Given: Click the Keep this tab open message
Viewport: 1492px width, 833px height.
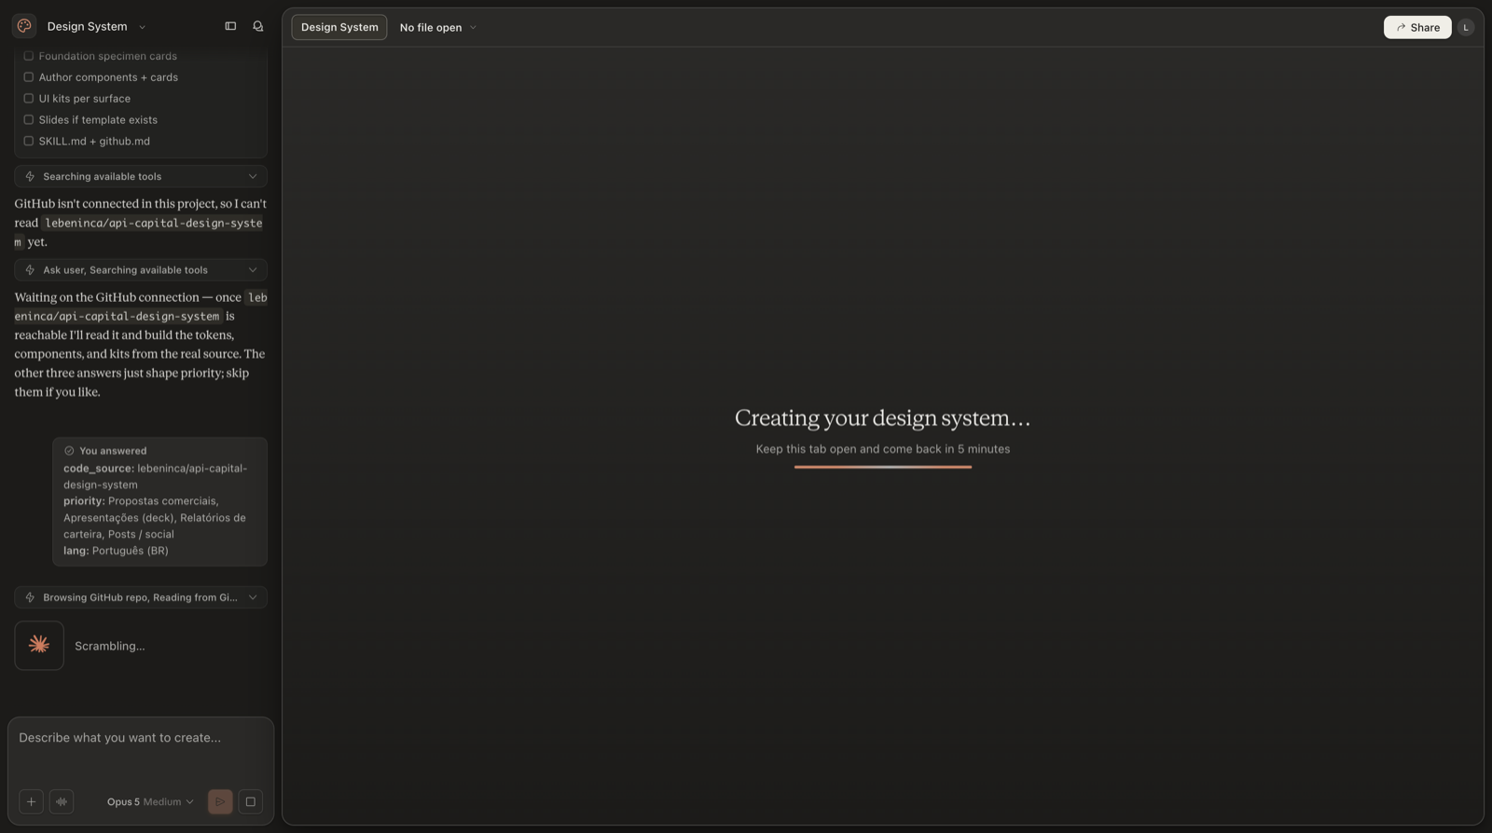Looking at the screenshot, I should (883, 449).
